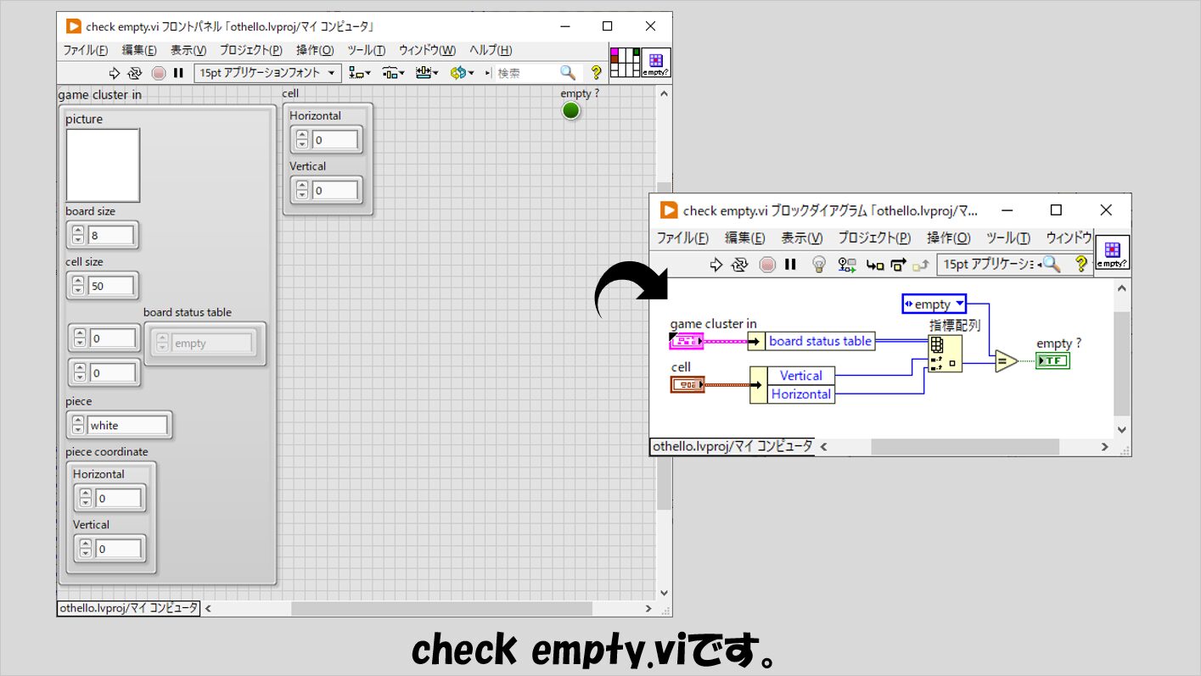Open the 15pt application font dropdown in front panel

click(267, 73)
